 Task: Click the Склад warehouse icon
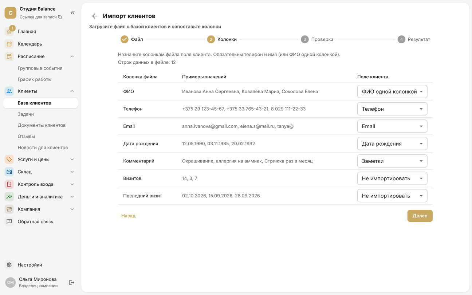click(x=9, y=172)
